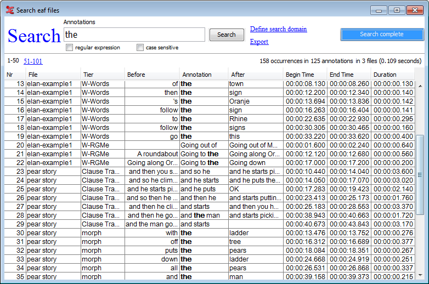Click duration 00:00:03.600 in row 23
The width and height of the screenshot is (429, 284).
(x=393, y=172)
